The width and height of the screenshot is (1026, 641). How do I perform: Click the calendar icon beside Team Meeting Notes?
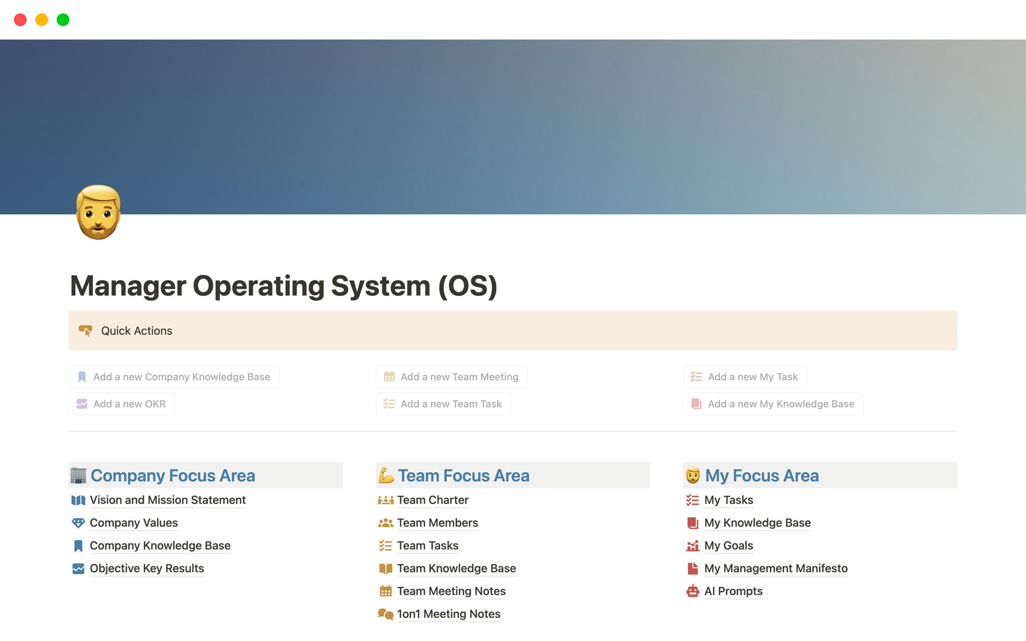click(x=385, y=591)
